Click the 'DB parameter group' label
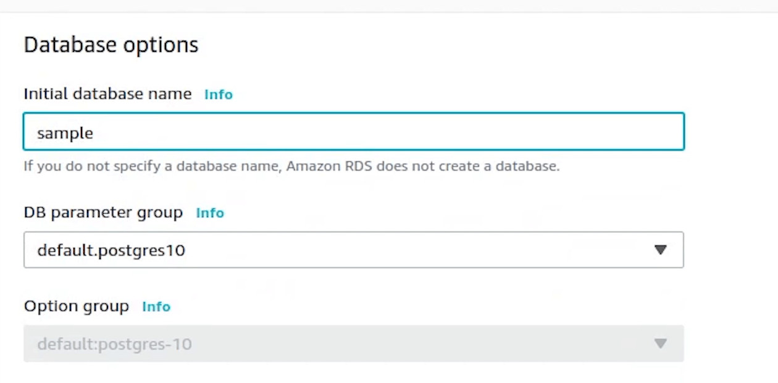Image resolution: width=778 pixels, height=383 pixels. tap(103, 213)
